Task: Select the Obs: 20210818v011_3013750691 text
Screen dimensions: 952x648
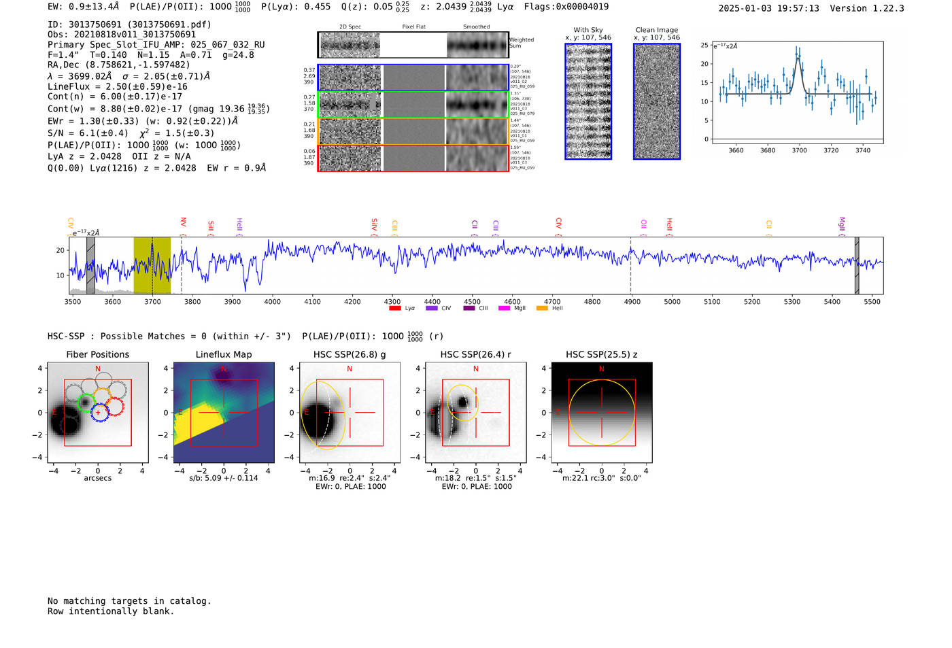Action: pos(122,35)
